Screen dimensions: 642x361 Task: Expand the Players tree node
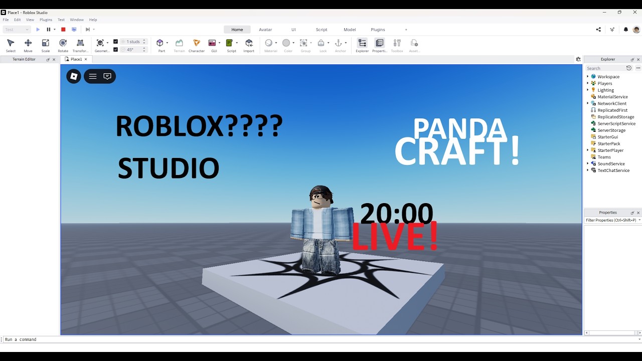point(588,83)
